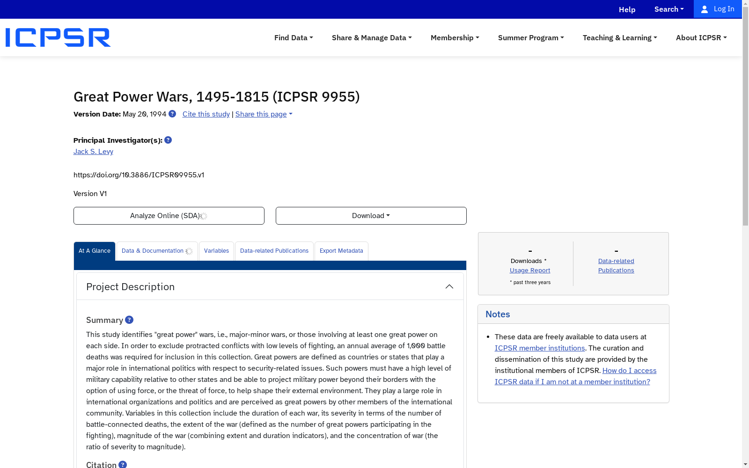This screenshot has height=468, width=749.
Task: Expand the Summer Program menu
Action: tap(531, 37)
